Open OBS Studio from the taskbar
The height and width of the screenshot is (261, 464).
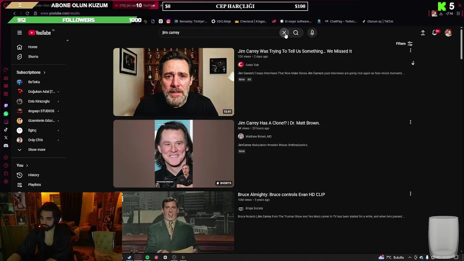[x=174, y=257]
